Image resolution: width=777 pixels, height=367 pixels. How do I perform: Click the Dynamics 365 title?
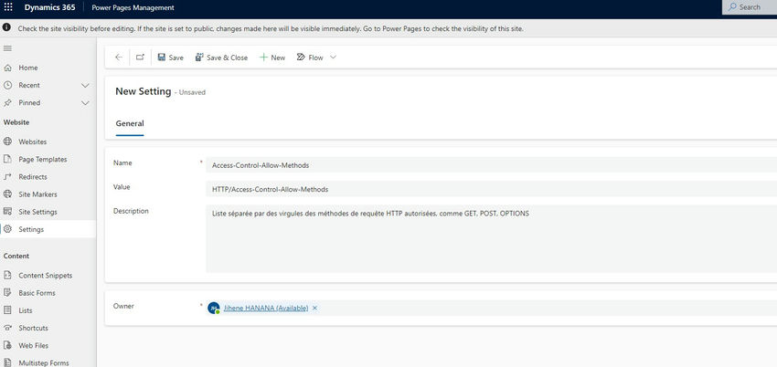pos(50,7)
